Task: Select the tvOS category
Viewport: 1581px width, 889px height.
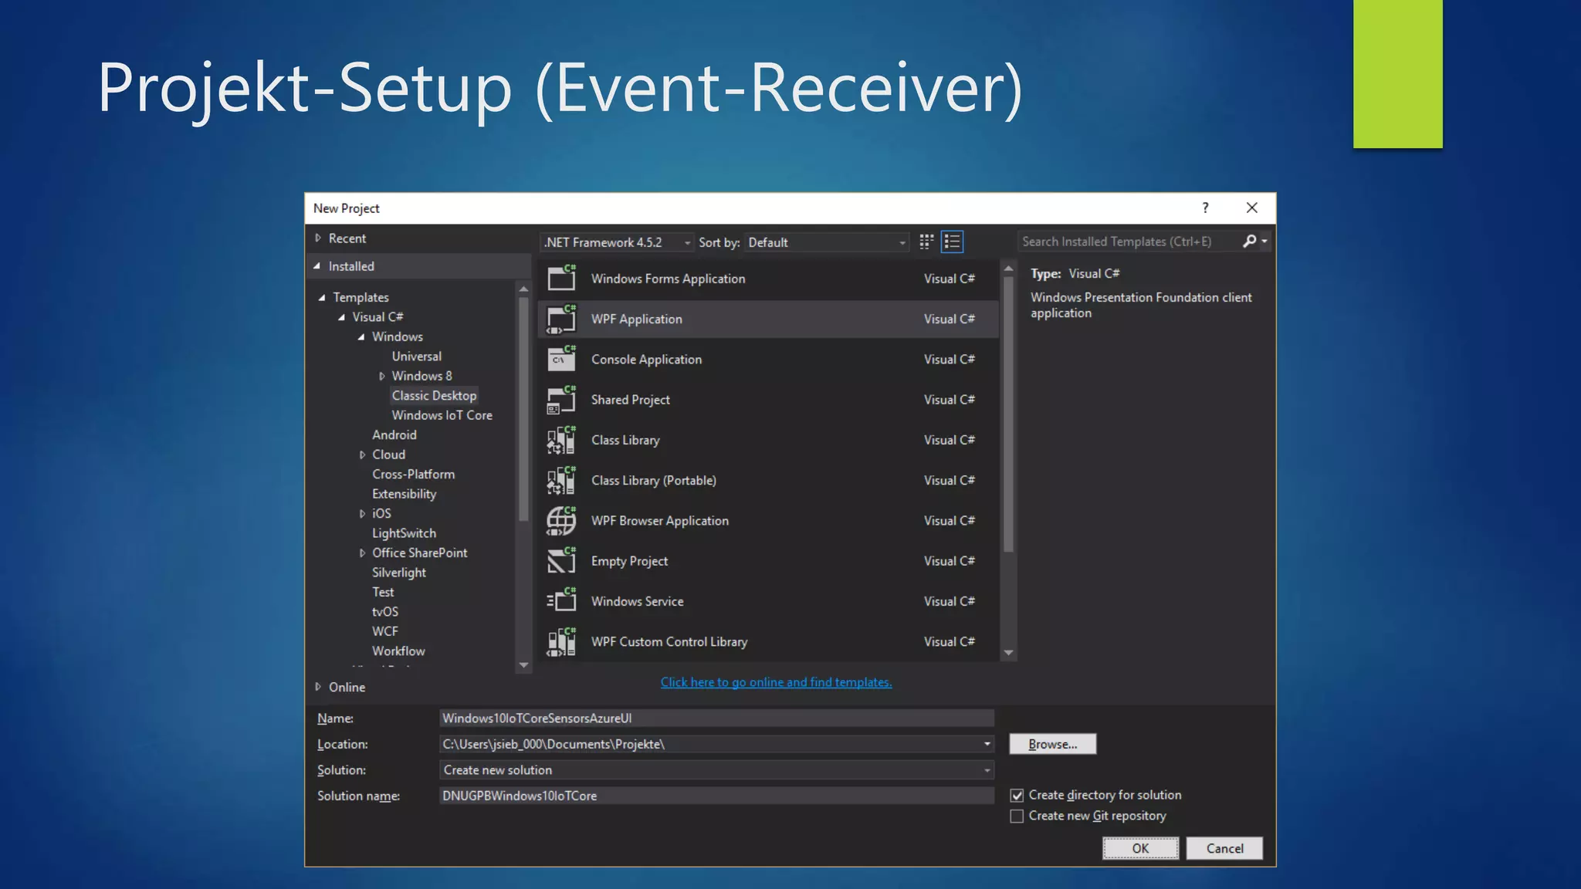Action: pyautogui.click(x=385, y=612)
